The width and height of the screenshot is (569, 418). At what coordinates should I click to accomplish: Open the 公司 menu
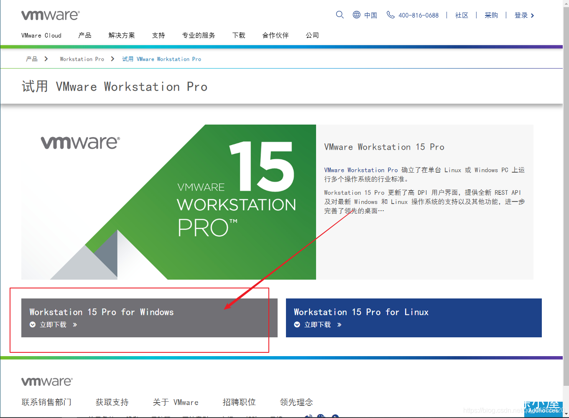pyautogui.click(x=312, y=36)
